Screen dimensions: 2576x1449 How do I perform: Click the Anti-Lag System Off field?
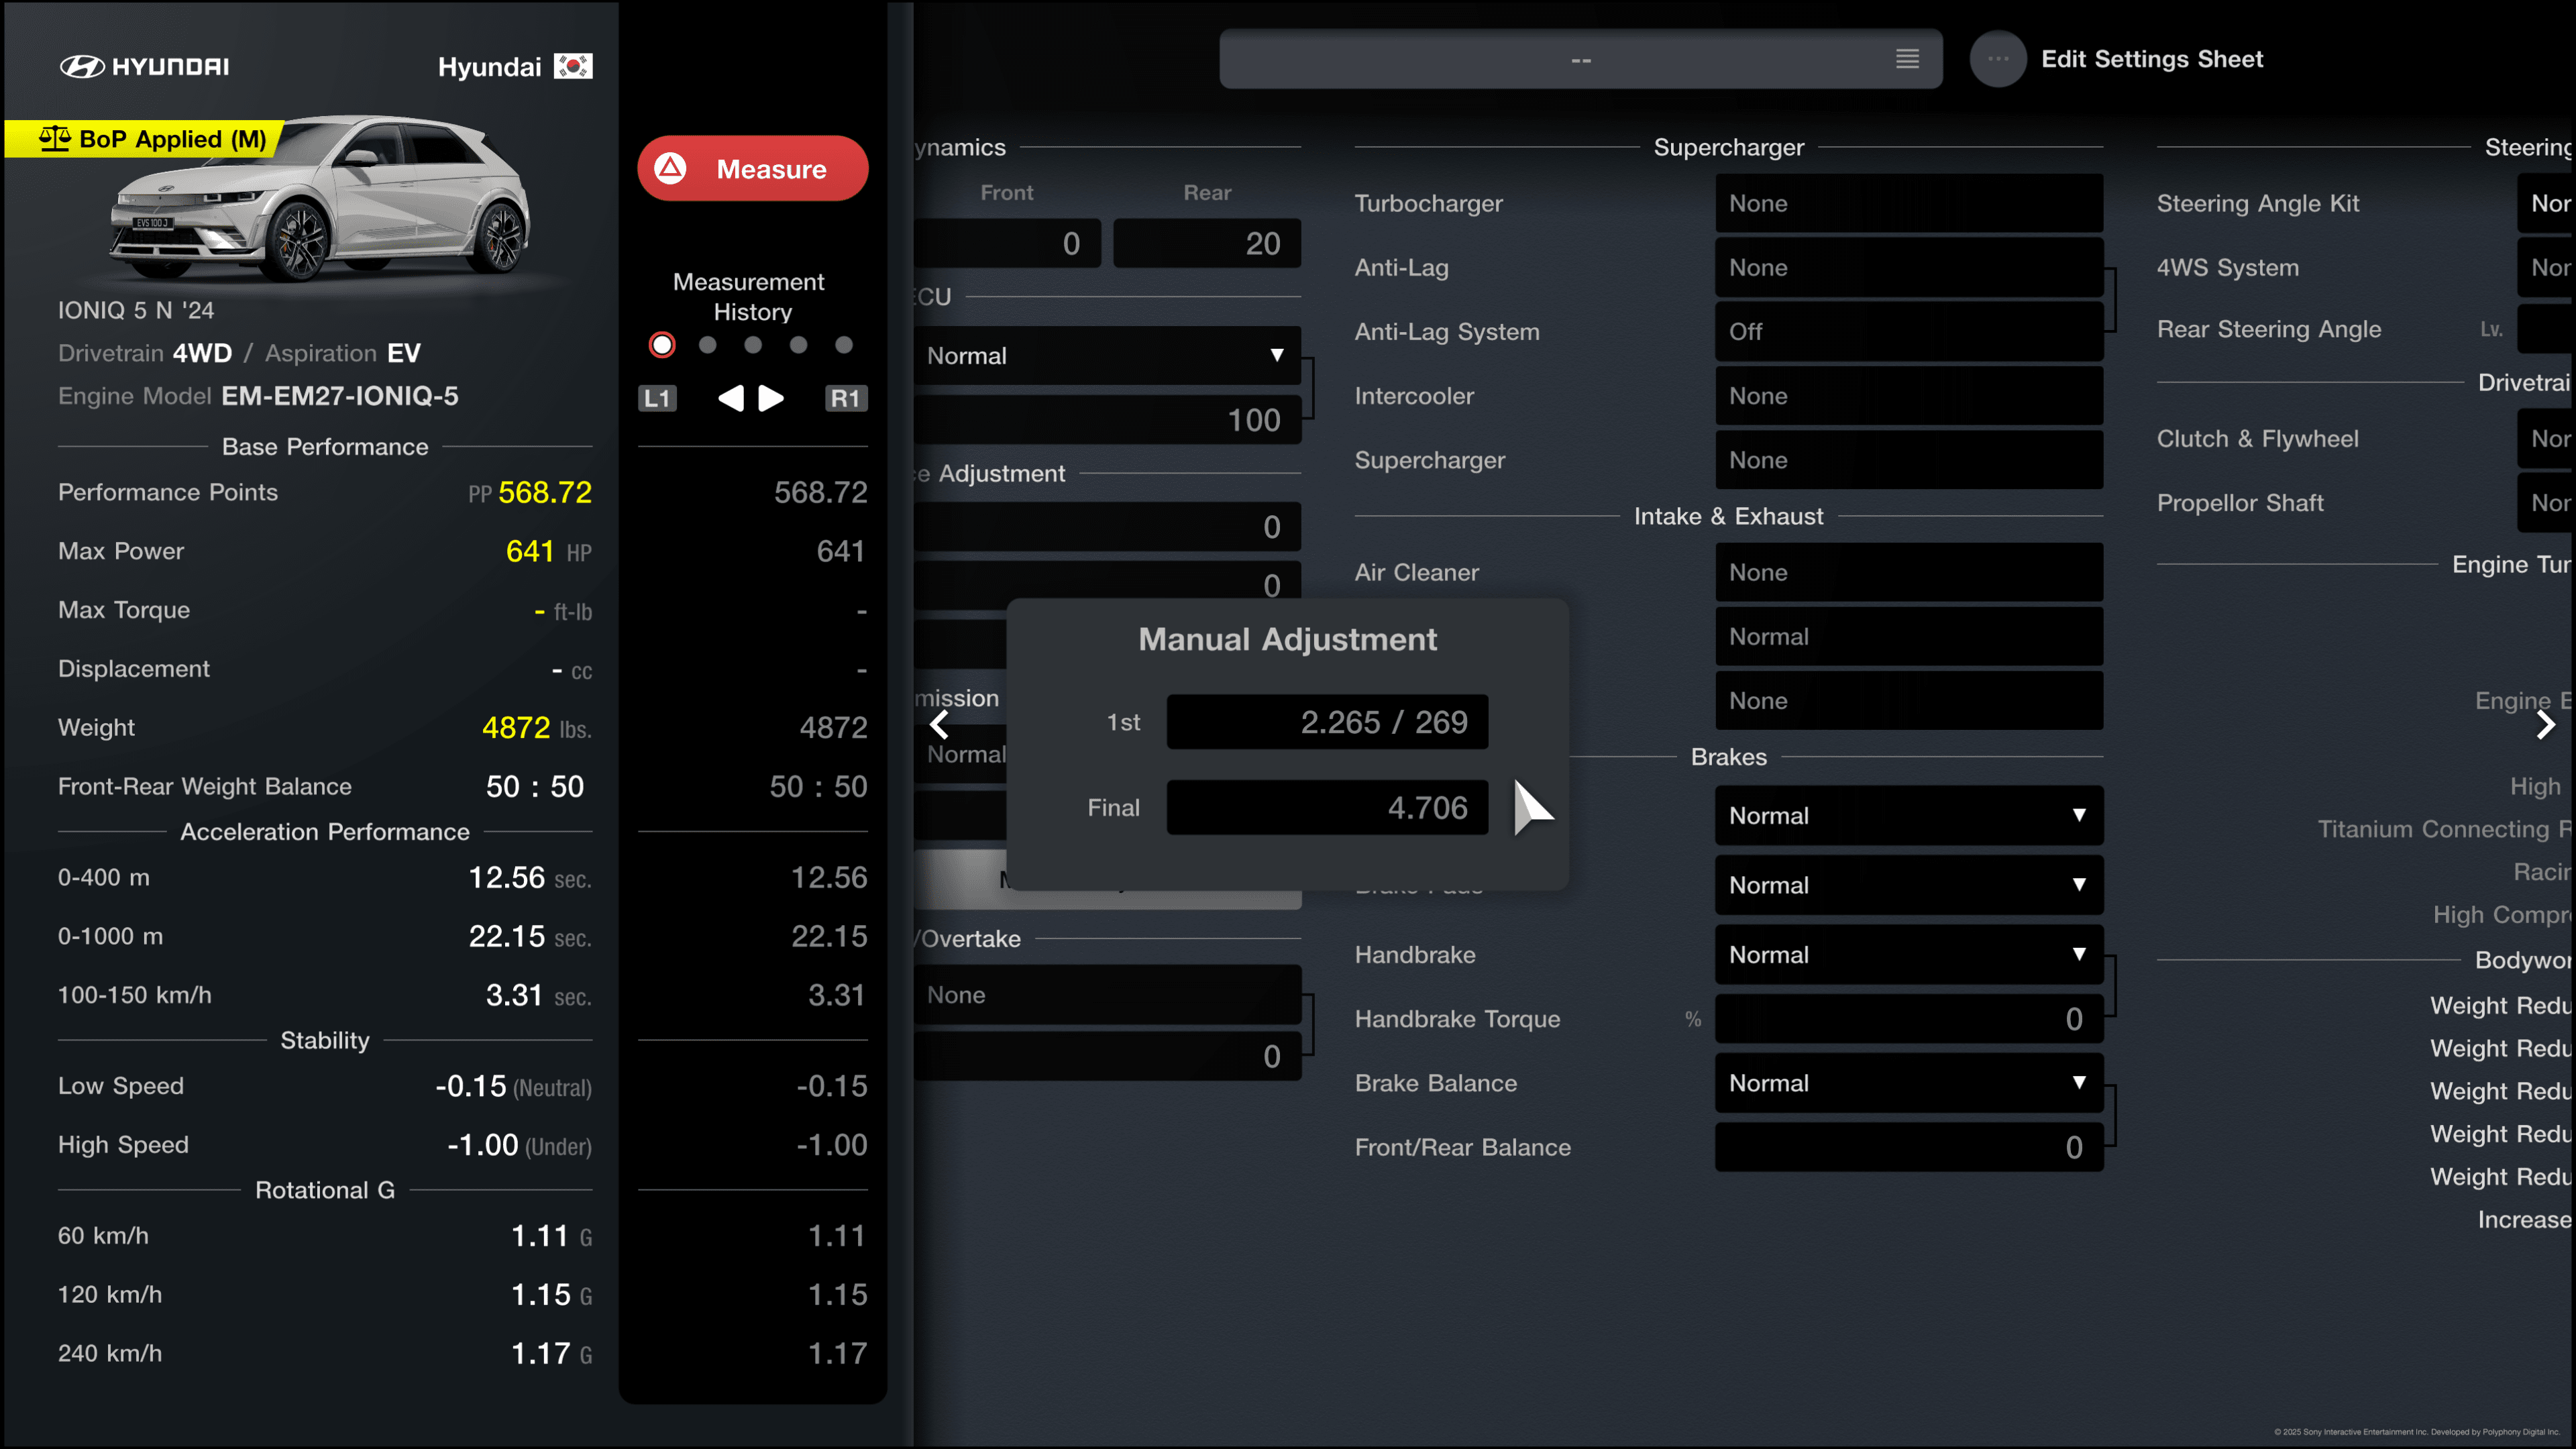1908,331
